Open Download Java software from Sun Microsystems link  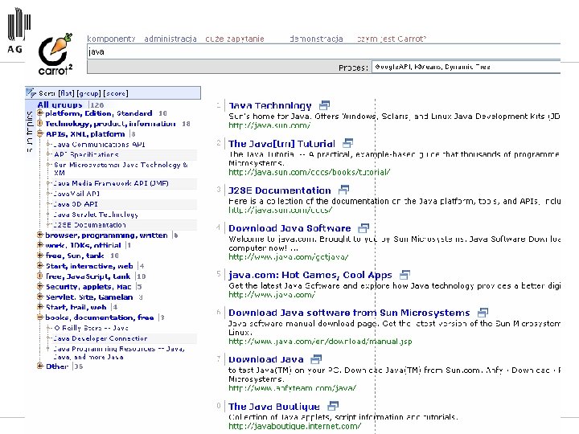point(349,313)
